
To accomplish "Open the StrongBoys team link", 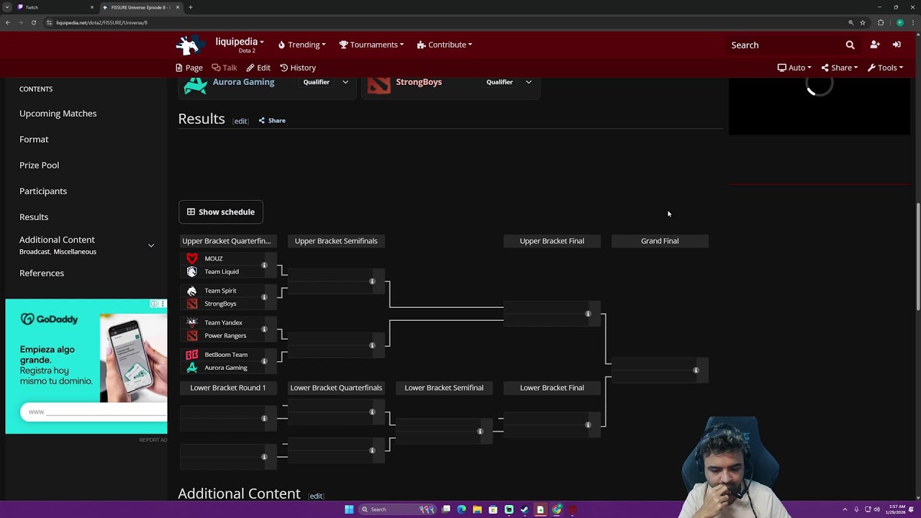I will point(419,82).
